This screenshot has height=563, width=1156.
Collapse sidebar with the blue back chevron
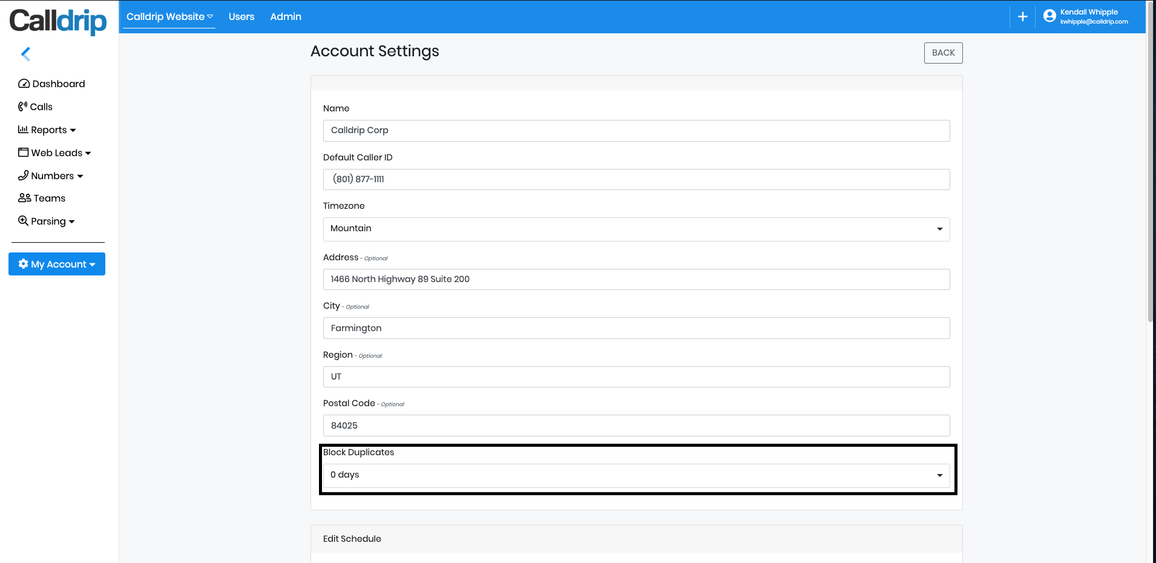25,54
